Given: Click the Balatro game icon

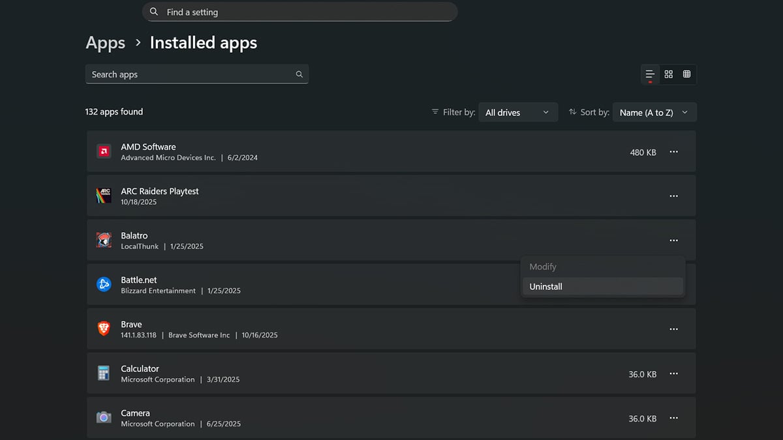Looking at the screenshot, I should tap(103, 239).
